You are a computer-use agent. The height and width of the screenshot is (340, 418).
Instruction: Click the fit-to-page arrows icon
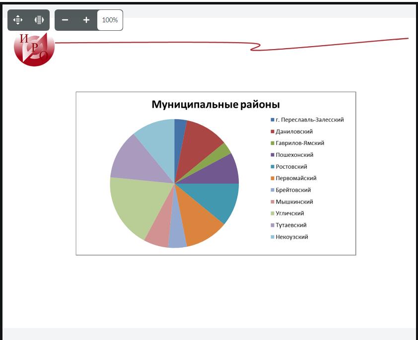point(18,20)
